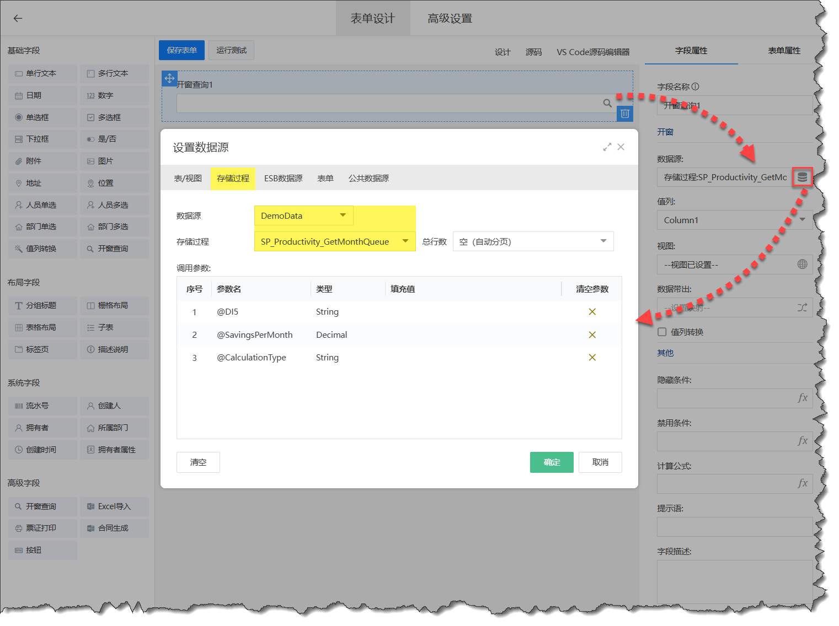Click the back arrow icon
The height and width of the screenshot is (626, 839).
point(18,18)
